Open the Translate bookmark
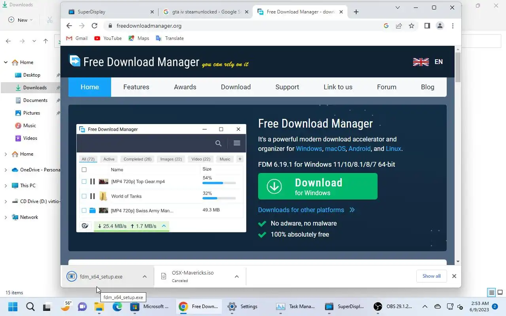 [x=170, y=38]
